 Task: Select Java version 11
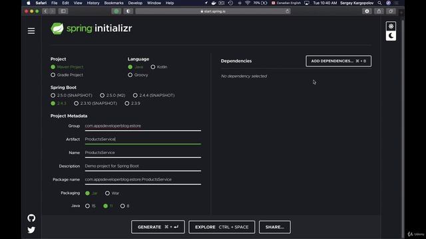click(x=108, y=206)
